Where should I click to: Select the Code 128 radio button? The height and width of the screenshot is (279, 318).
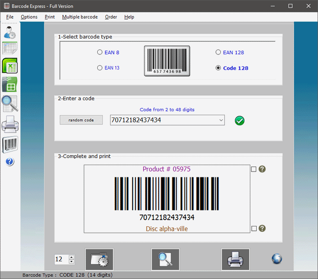click(x=218, y=68)
